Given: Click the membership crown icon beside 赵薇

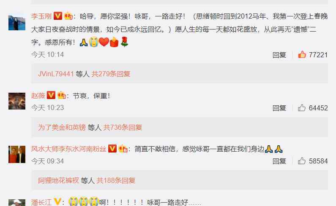Looking at the screenshot, I should click(62, 95).
